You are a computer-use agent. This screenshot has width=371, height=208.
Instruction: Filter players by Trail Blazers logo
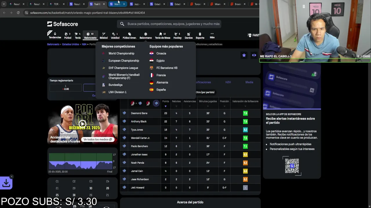pos(148,103)
